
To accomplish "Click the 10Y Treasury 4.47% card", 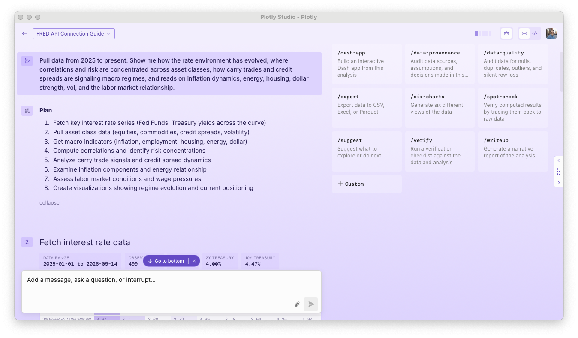I will [x=260, y=261].
